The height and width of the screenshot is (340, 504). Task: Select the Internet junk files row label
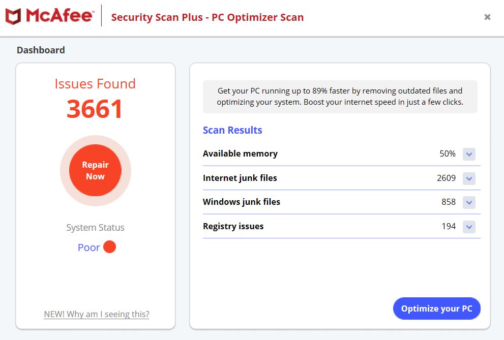click(240, 178)
